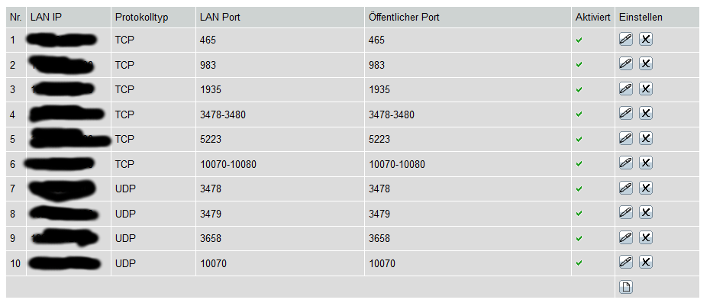
Task: Edit the UDP 3658 rule
Action: [625, 237]
